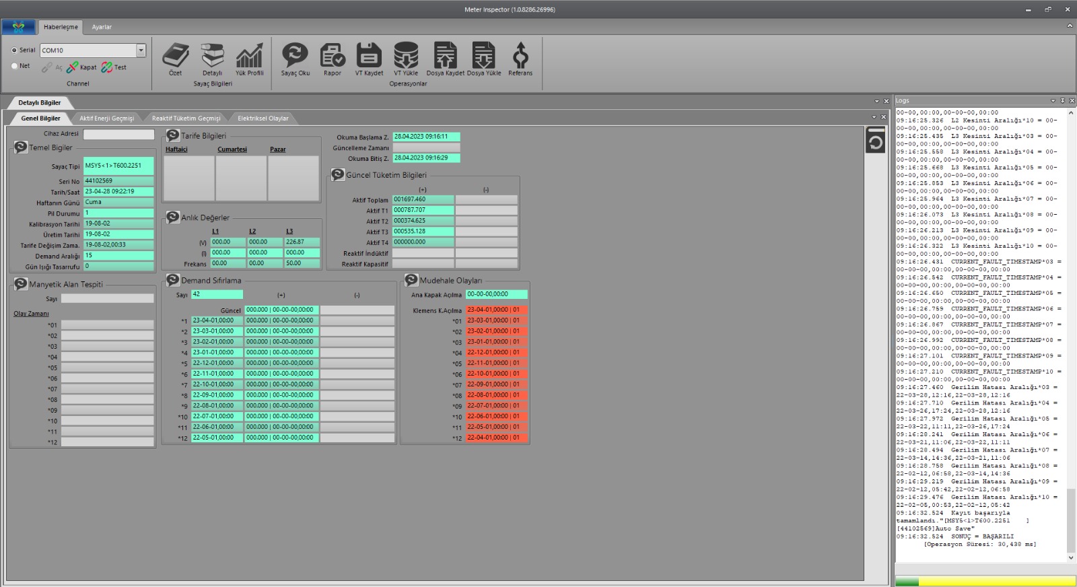Open the Referans icon

pos(520,56)
